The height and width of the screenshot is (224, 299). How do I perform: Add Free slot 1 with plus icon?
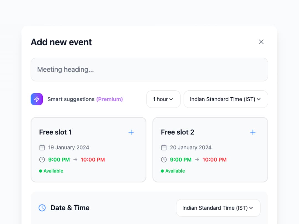131,132
